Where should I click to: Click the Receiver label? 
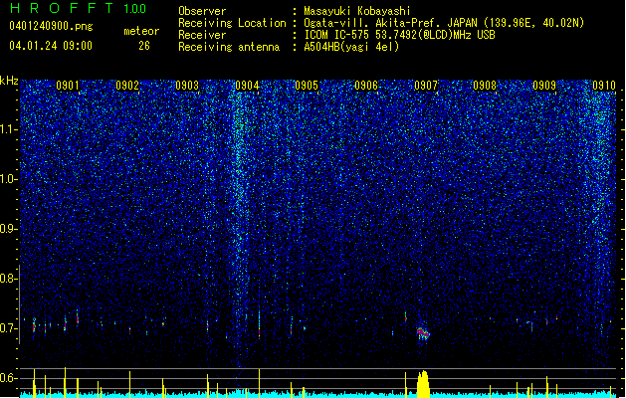tap(202, 35)
